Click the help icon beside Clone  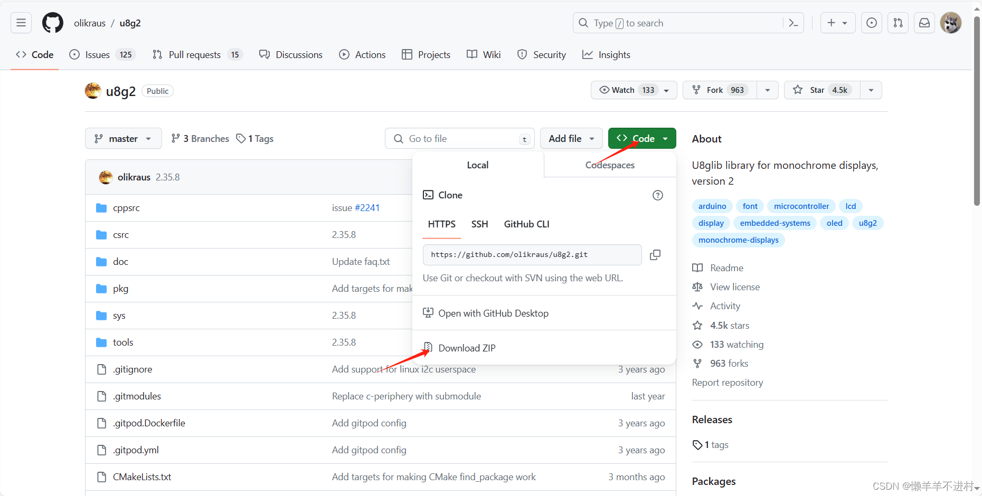pyautogui.click(x=658, y=195)
